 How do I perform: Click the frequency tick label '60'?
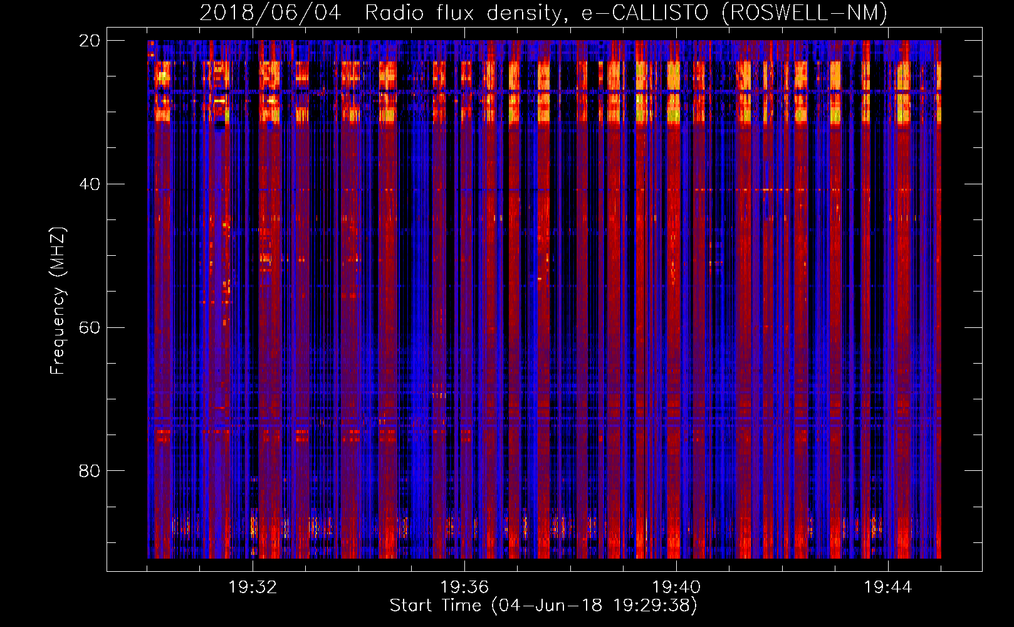coord(90,327)
